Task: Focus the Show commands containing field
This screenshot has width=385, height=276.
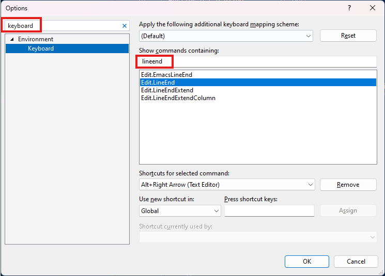Action: [258, 61]
